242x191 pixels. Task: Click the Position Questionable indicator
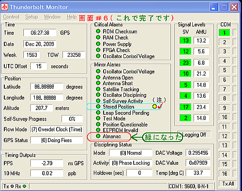pos(98,124)
